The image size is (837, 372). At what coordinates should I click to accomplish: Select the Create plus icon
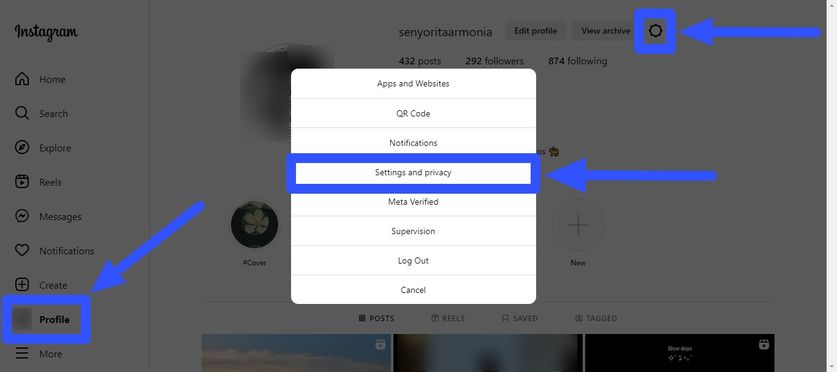22,284
